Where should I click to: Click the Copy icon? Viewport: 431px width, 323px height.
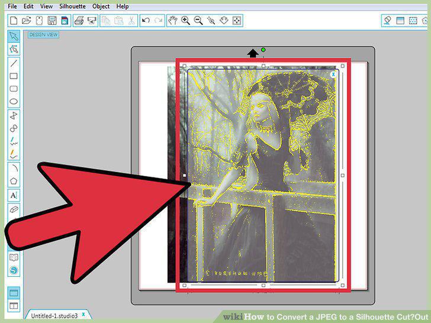click(106, 21)
